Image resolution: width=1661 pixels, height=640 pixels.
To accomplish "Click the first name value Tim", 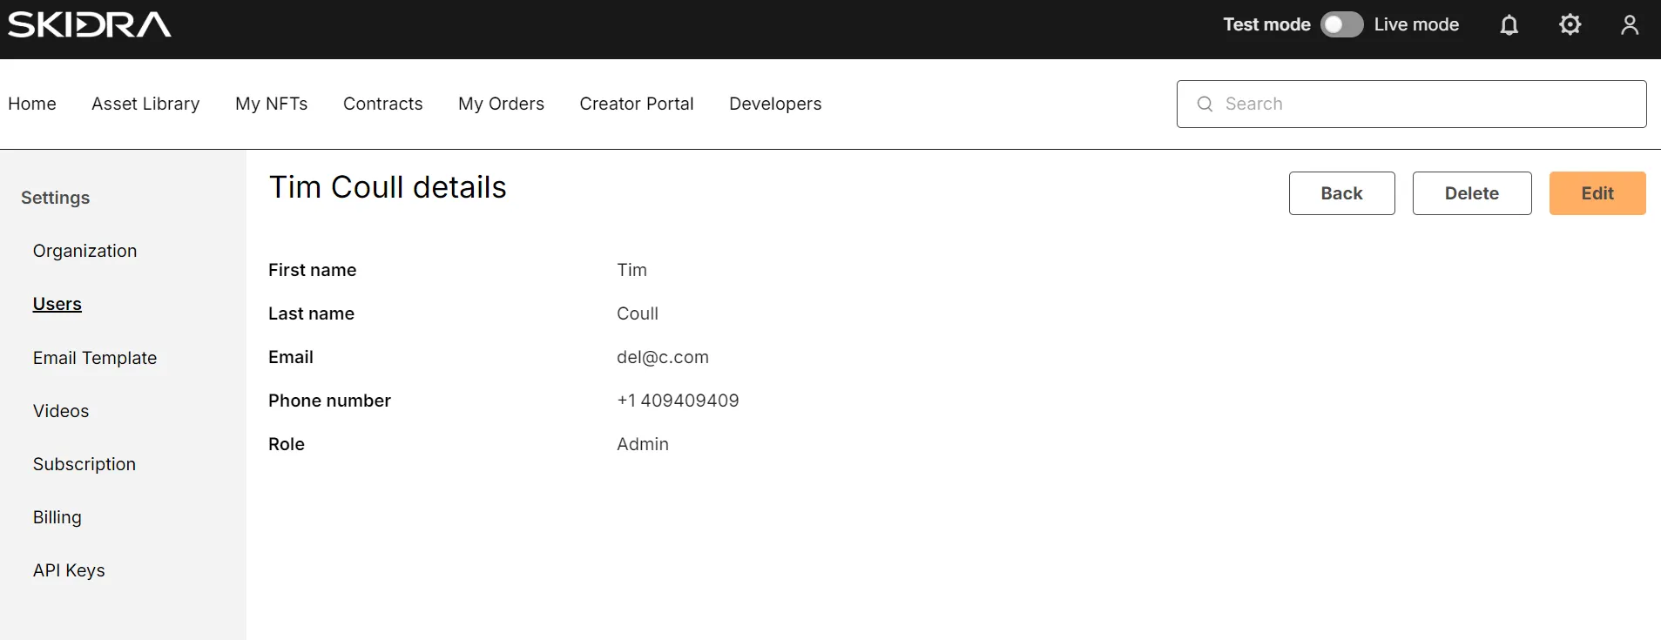I will click(632, 270).
